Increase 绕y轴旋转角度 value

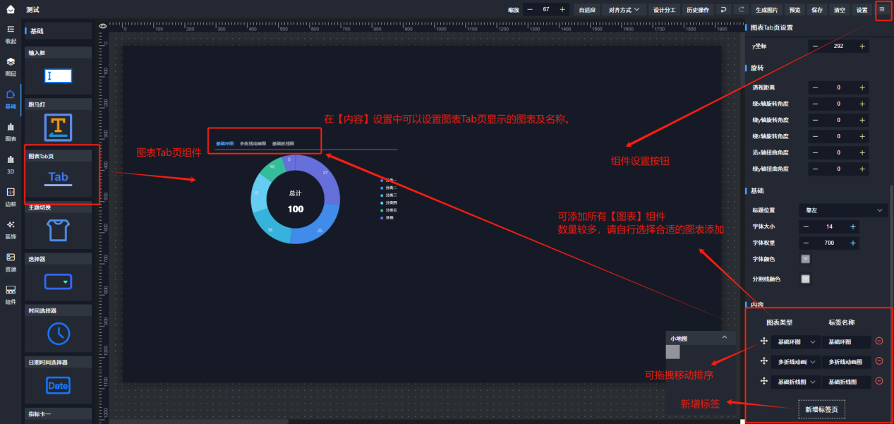(862, 120)
